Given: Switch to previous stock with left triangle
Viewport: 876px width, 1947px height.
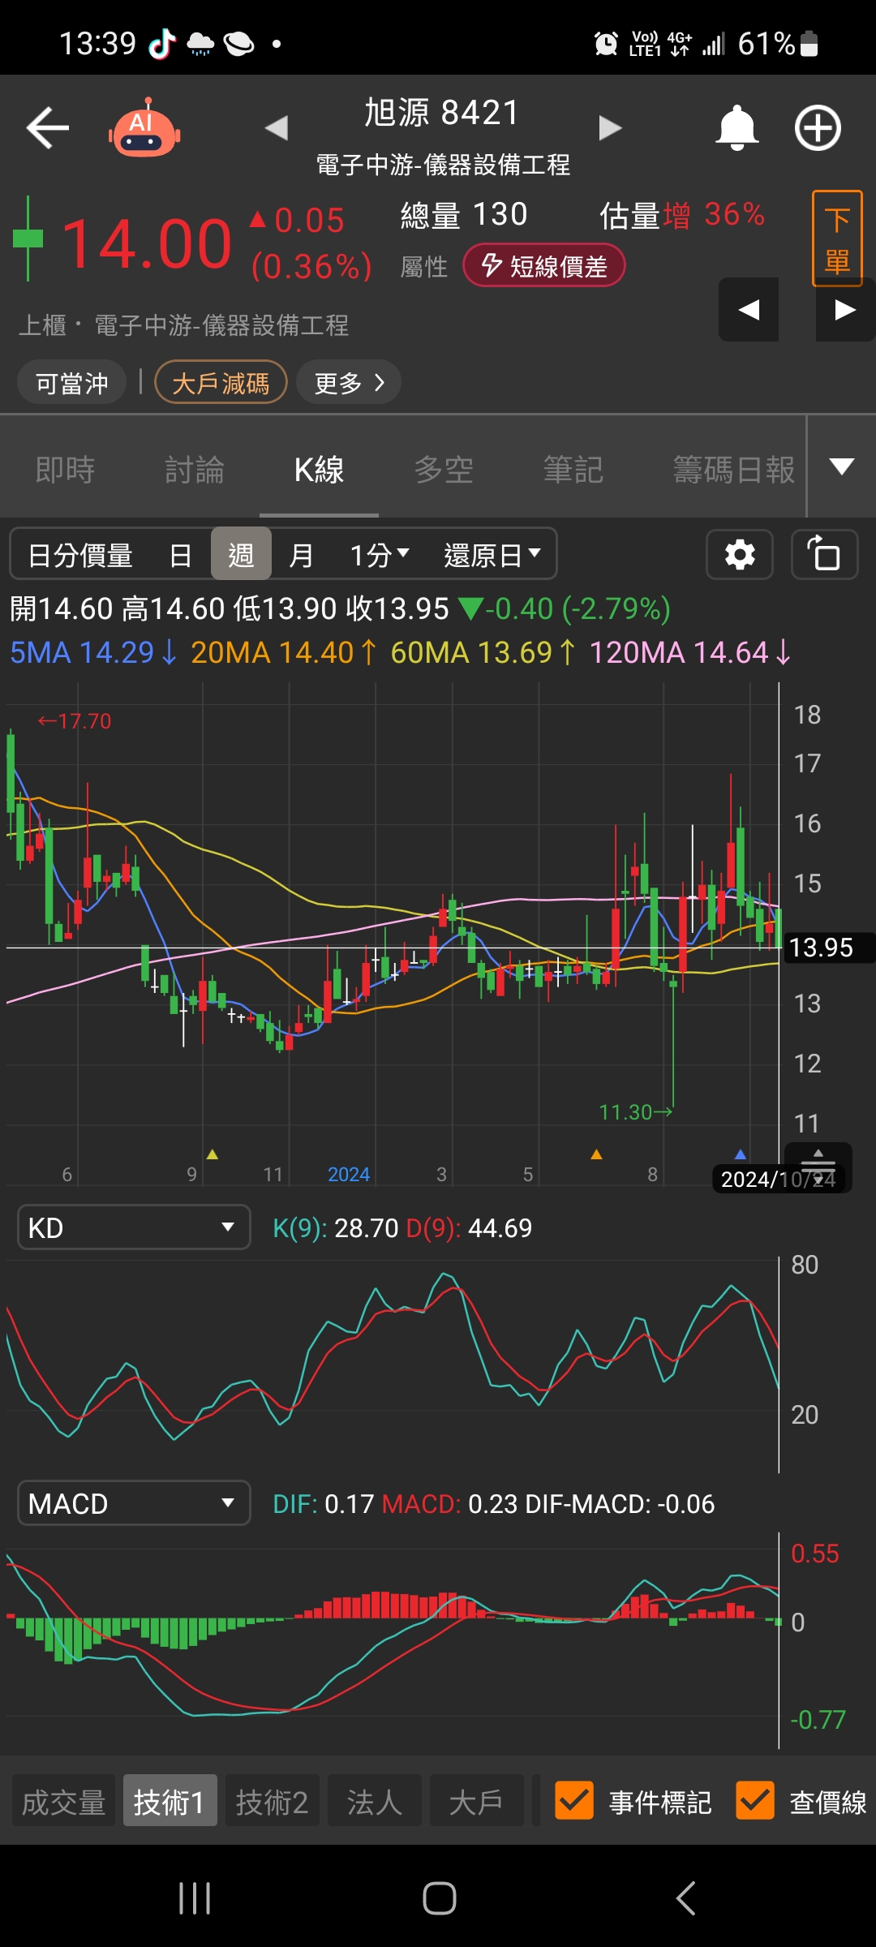Looking at the screenshot, I should click(277, 127).
